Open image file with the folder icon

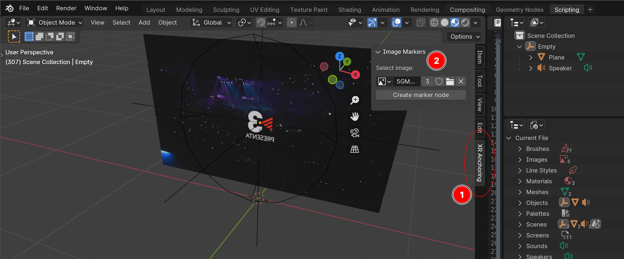[x=450, y=81]
